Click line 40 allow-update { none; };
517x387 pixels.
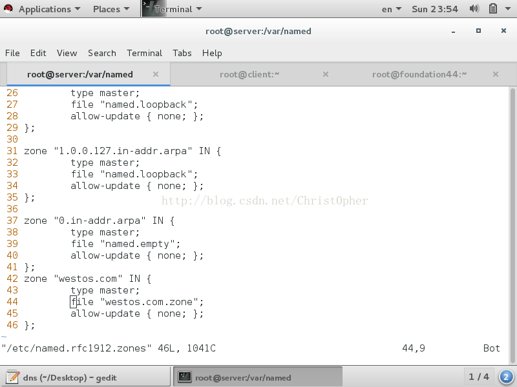coord(137,255)
